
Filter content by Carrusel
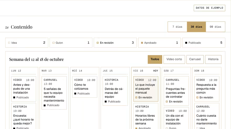(195, 59)
